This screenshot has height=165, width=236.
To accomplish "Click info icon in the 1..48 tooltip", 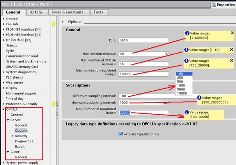I will tap(187, 50).
